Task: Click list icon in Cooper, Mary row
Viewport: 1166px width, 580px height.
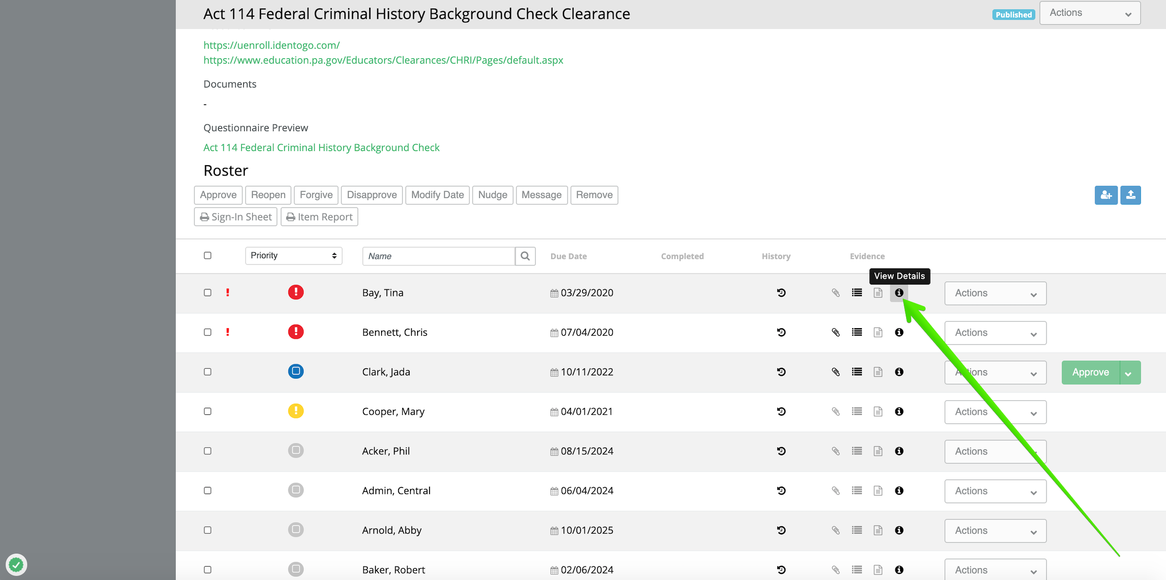Action: tap(857, 412)
